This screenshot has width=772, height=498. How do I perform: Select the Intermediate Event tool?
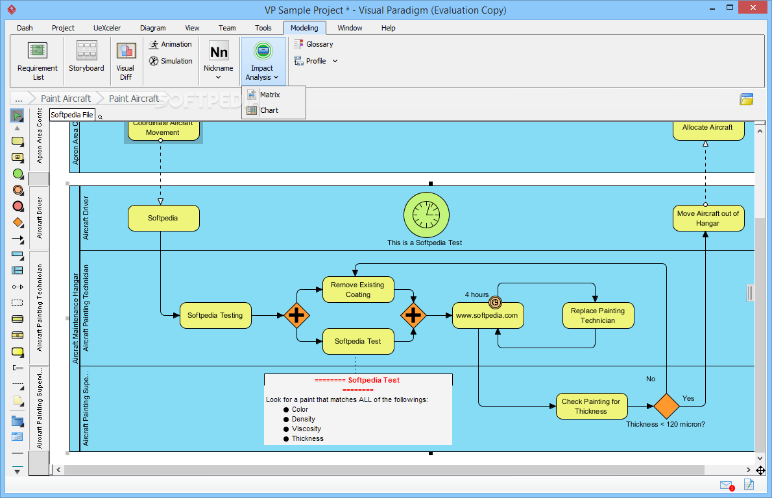tap(18, 190)
